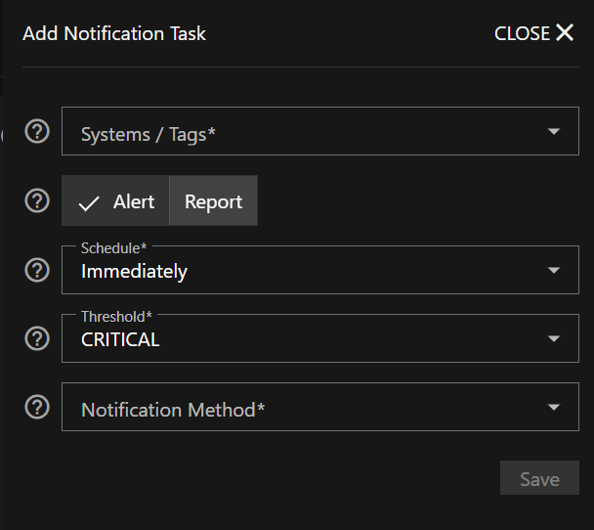The image size is (594, 530).
Task: Open the Schedule dropdown arrow
Action: [554, 270]
